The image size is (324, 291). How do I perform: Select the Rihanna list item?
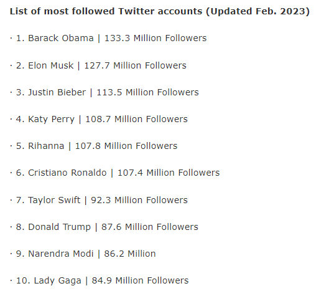[93, 146]
